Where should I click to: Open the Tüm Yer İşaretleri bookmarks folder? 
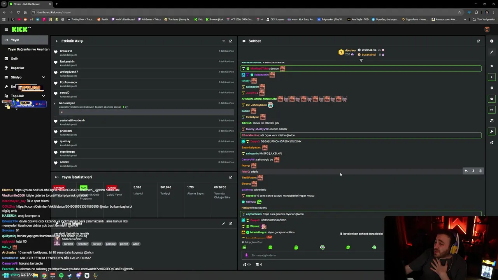click(x=484, y=19)
